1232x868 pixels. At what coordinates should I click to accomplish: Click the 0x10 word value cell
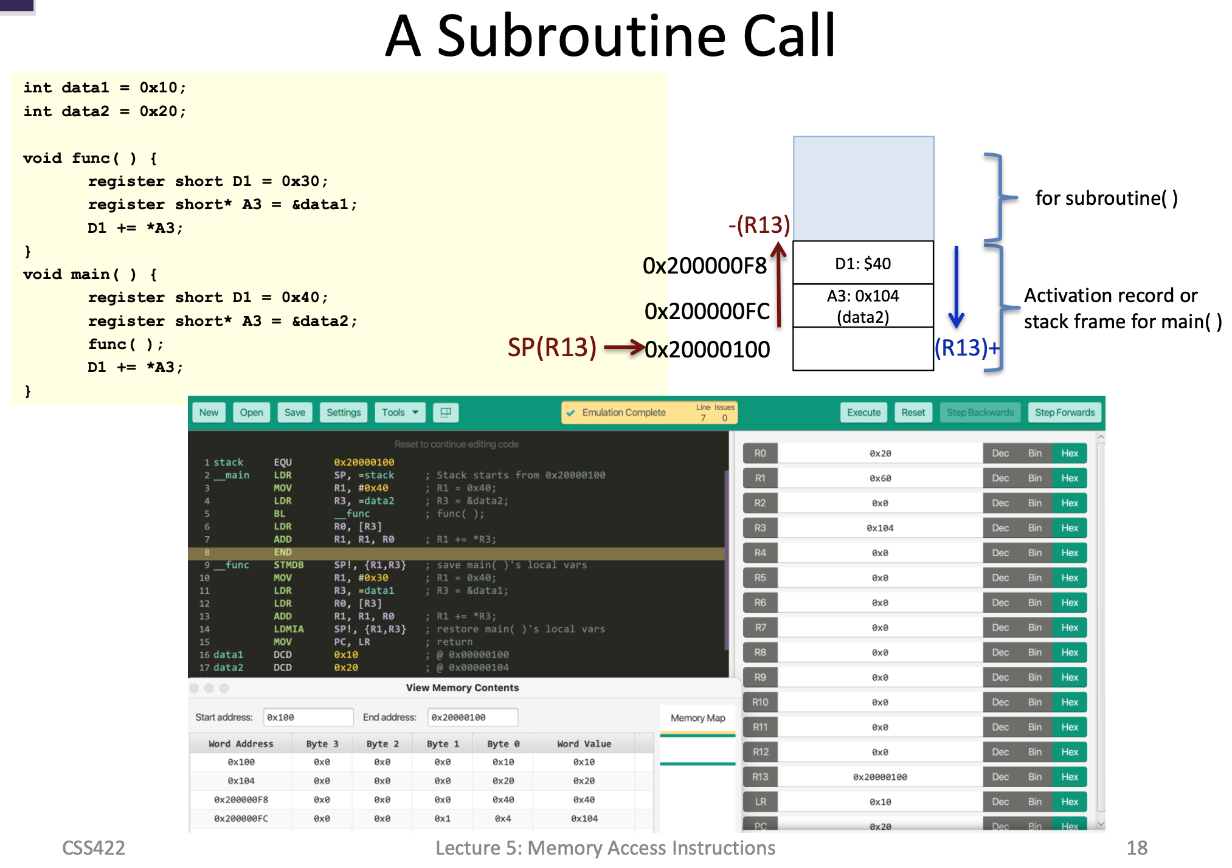584,762
